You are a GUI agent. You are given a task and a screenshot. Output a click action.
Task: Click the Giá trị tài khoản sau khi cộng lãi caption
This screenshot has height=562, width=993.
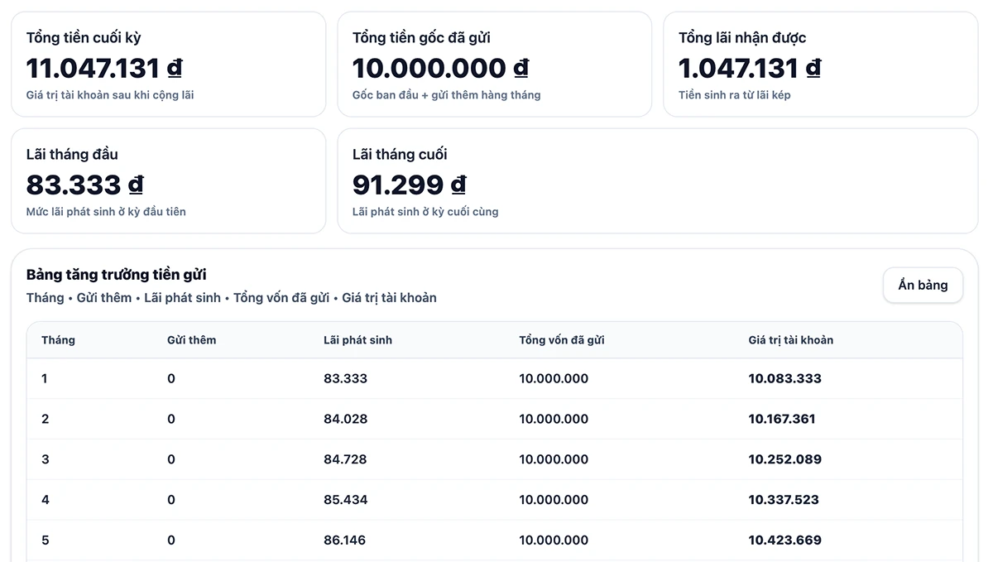pyautogui.click(x=110, y=95)
